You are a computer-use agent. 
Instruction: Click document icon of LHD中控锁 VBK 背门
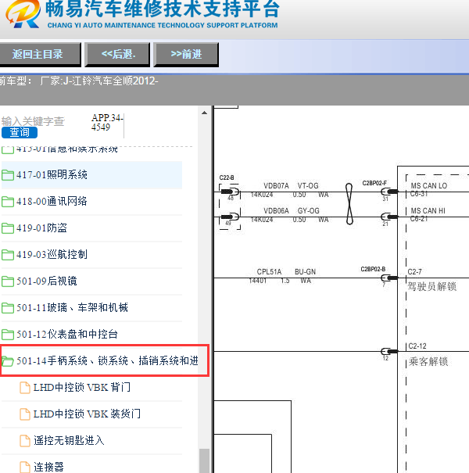25,388
